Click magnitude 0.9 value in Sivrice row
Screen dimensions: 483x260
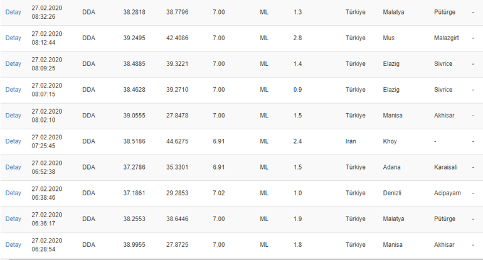pos(297,90)
